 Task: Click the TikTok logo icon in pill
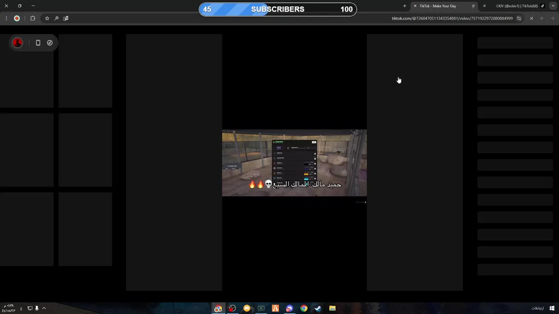50,43
